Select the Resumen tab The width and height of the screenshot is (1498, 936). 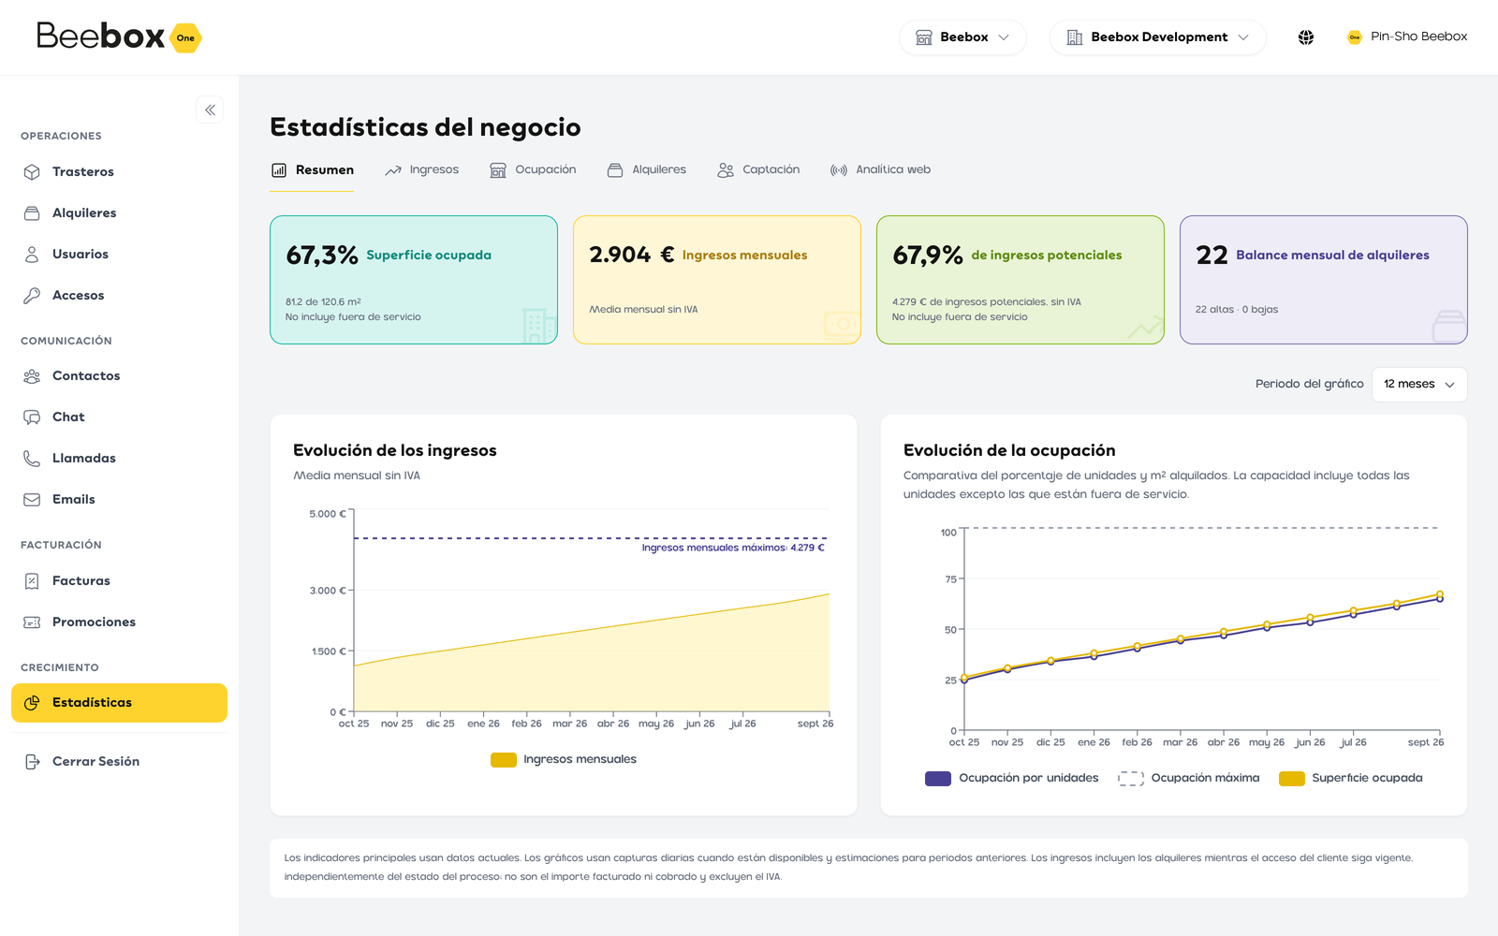coord(312,169)
